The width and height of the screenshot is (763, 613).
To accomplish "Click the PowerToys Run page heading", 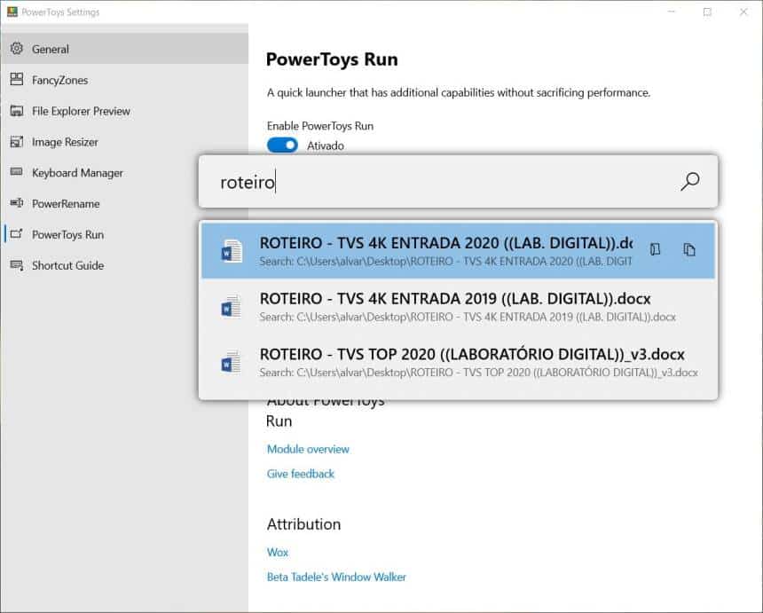I will click(332, 59).
